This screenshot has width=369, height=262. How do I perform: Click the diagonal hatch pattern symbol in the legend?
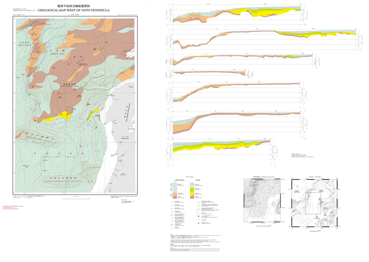tap(199, 208)
